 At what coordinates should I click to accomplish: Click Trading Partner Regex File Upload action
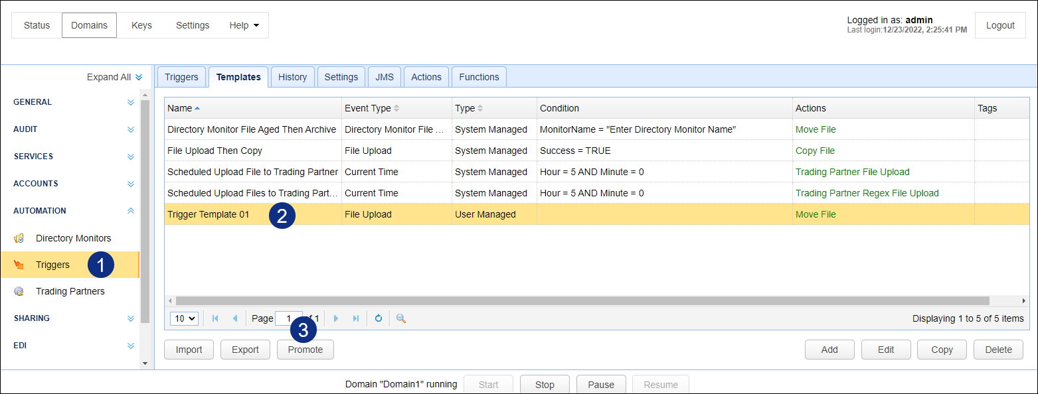click(867, 193)
